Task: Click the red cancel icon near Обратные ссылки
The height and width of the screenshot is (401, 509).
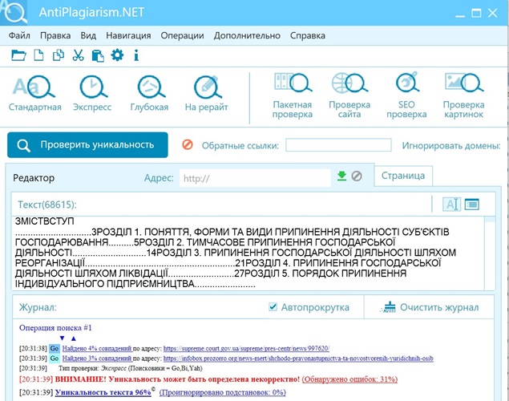Action: tap(188, 144)
